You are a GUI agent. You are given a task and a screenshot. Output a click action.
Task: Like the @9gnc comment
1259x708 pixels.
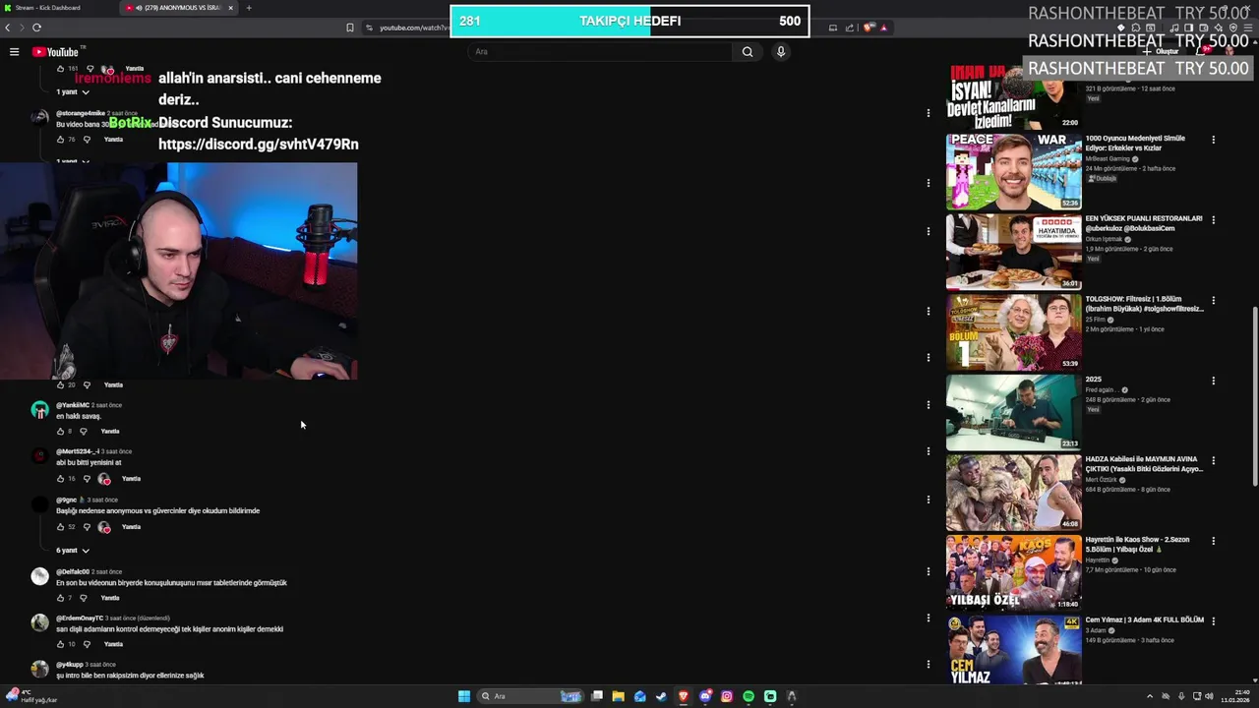[60, 527]
